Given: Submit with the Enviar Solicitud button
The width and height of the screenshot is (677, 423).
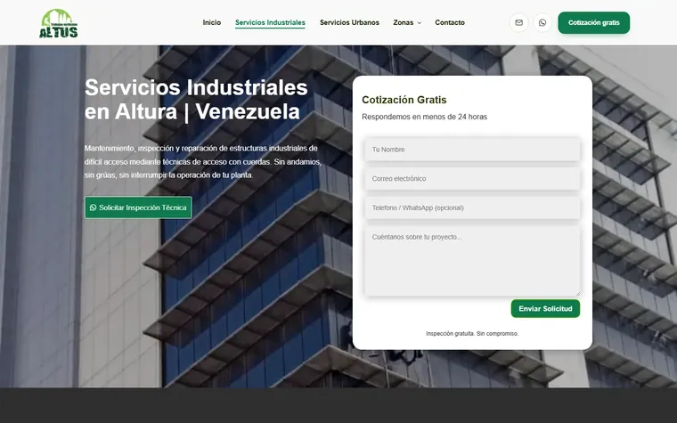Looking at the screenshot, I should click(x=545, y=309).
